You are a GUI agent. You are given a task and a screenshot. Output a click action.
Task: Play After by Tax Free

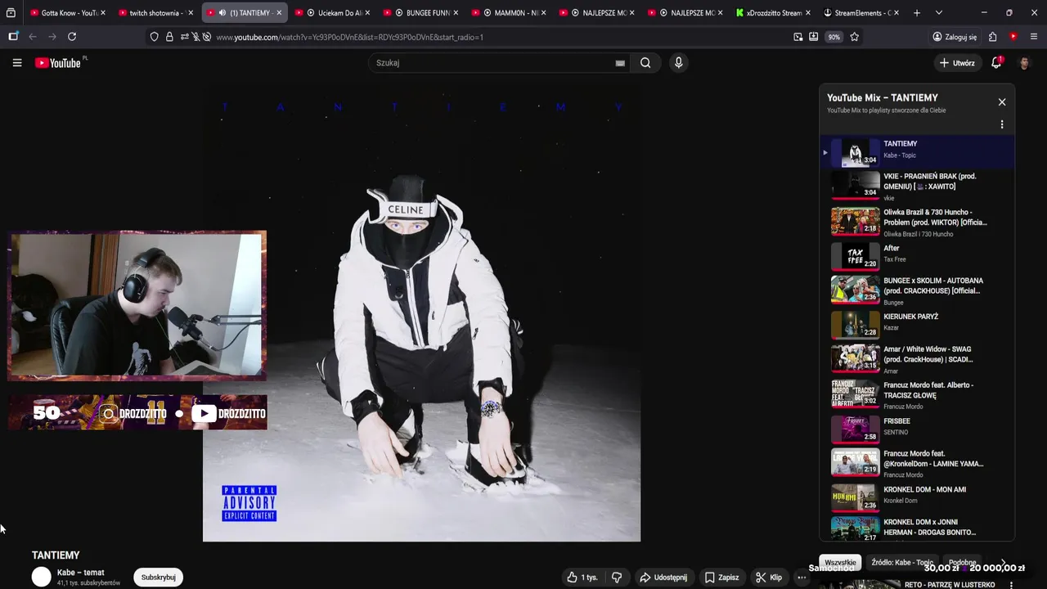[x=917, y=255]
